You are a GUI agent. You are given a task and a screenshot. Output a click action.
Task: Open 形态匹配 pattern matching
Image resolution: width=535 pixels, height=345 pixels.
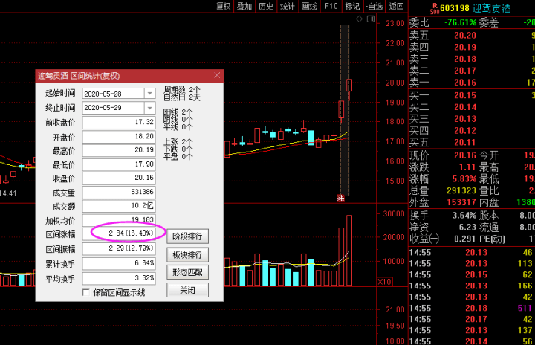187,272
